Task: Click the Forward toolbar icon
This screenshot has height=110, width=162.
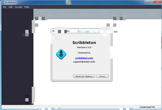Action: [x=61, y=14]
